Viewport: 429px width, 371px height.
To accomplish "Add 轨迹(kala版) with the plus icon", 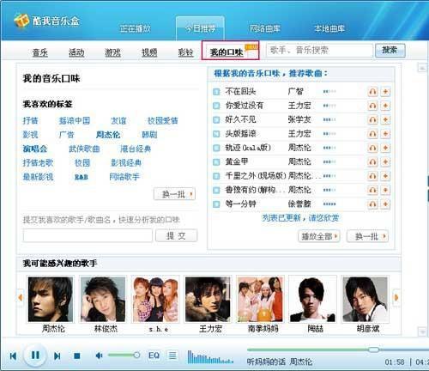I will [385, 148].
